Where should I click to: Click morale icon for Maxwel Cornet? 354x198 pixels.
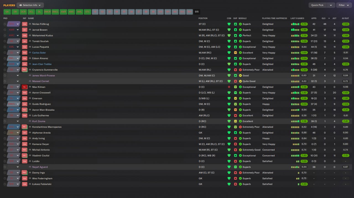point(240,81)
